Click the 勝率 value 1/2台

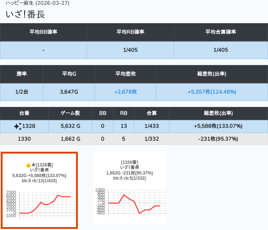coord(22,92)
